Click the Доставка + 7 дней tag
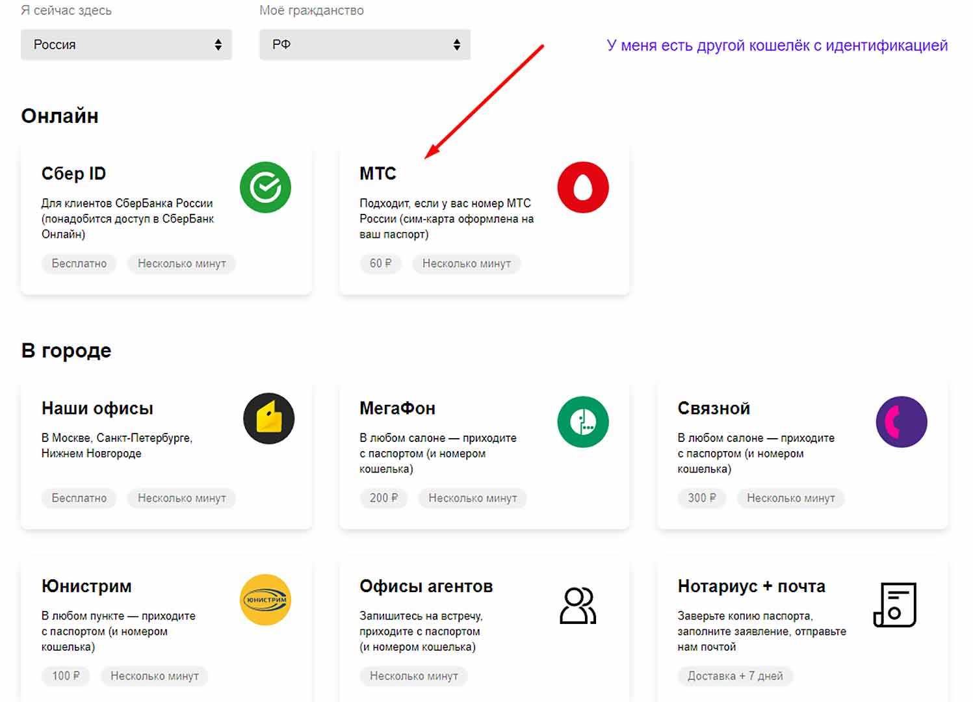Image resolution: width=973 pixels, height=702 pixels. pos(735,676)
